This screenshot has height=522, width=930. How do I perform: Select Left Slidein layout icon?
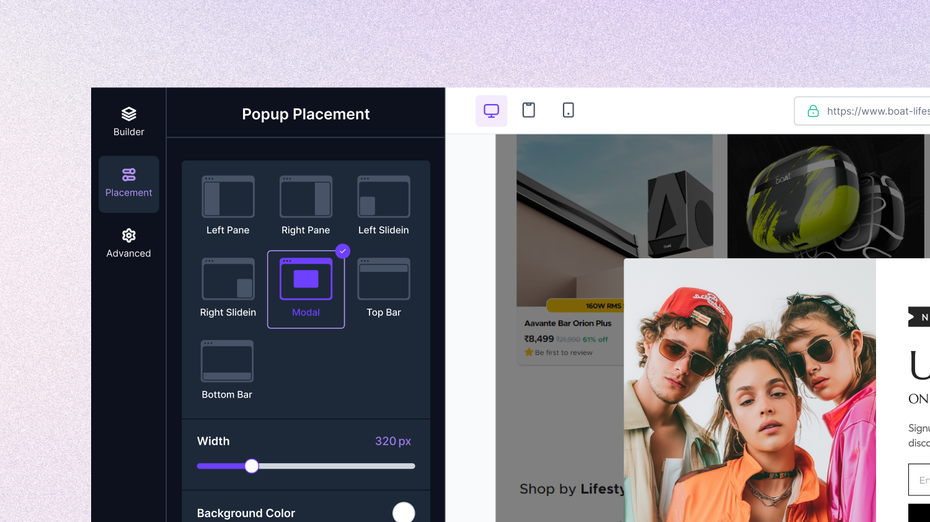click(383, 197)
